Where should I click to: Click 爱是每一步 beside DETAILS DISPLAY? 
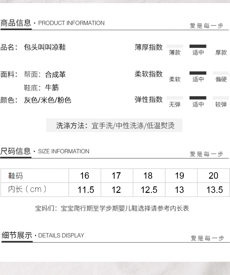(x=207, y=238)
